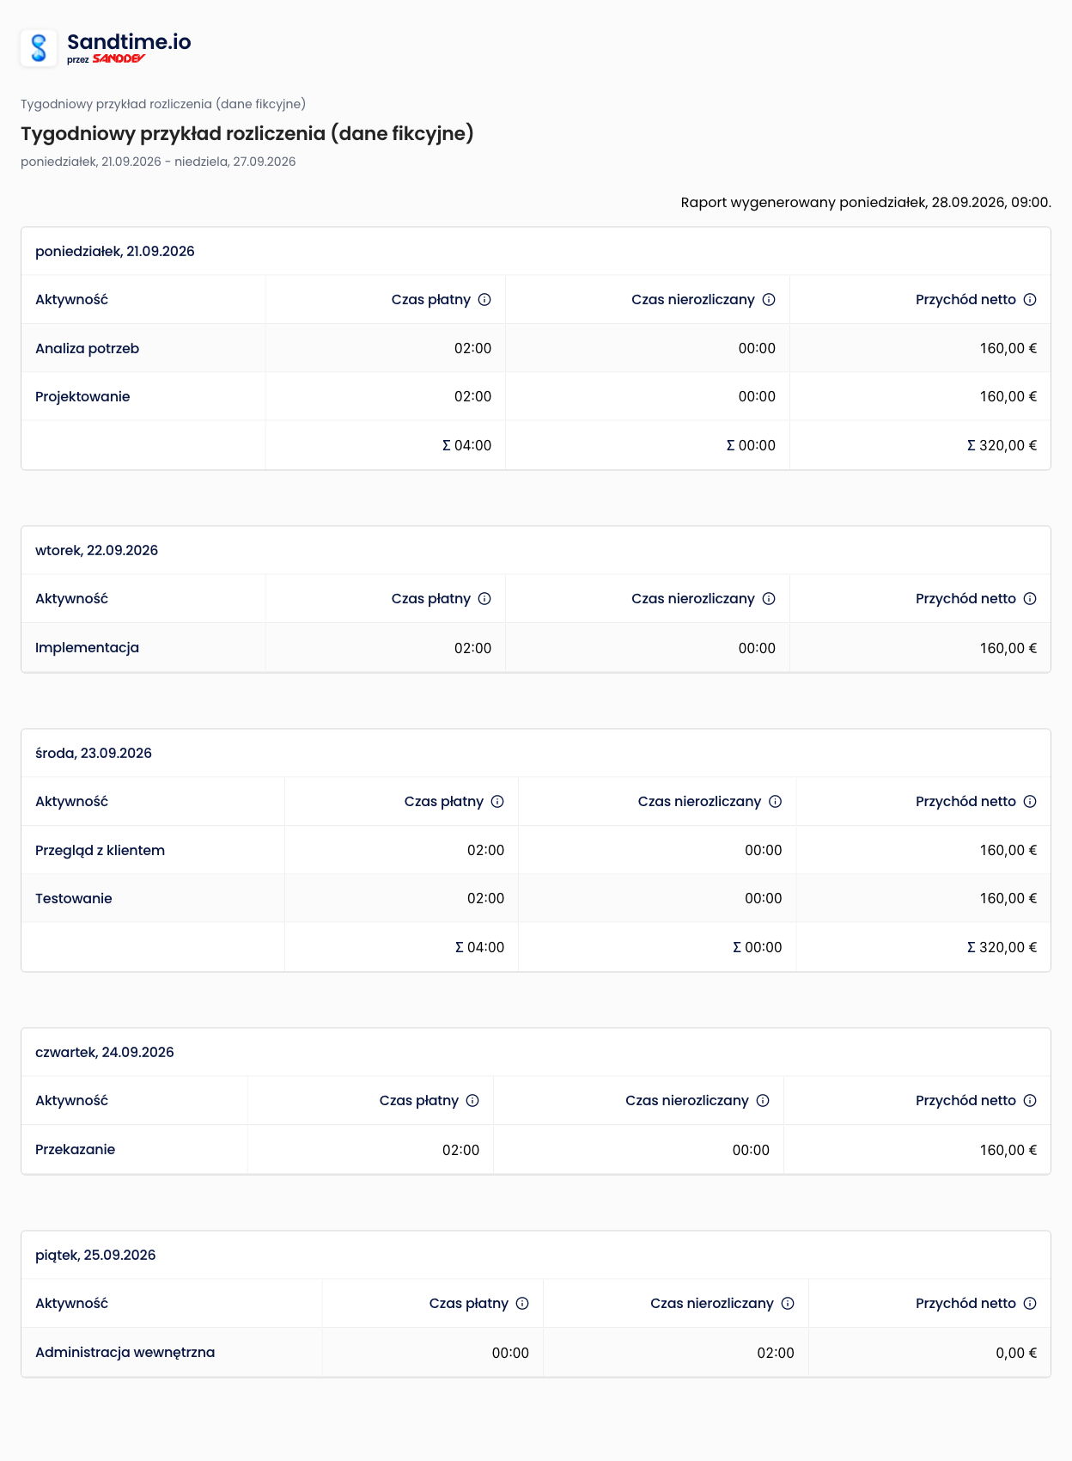1072x1461 pixels.
Task: Click the Sandtime.io brand name
Action: (x=129, y=42)
